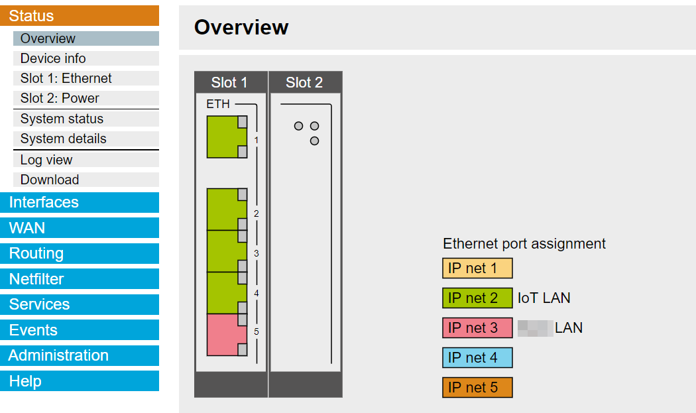Click the IP net 5 orange swatch
Viewport: 696px width, 413px height.
click(477, 387)
